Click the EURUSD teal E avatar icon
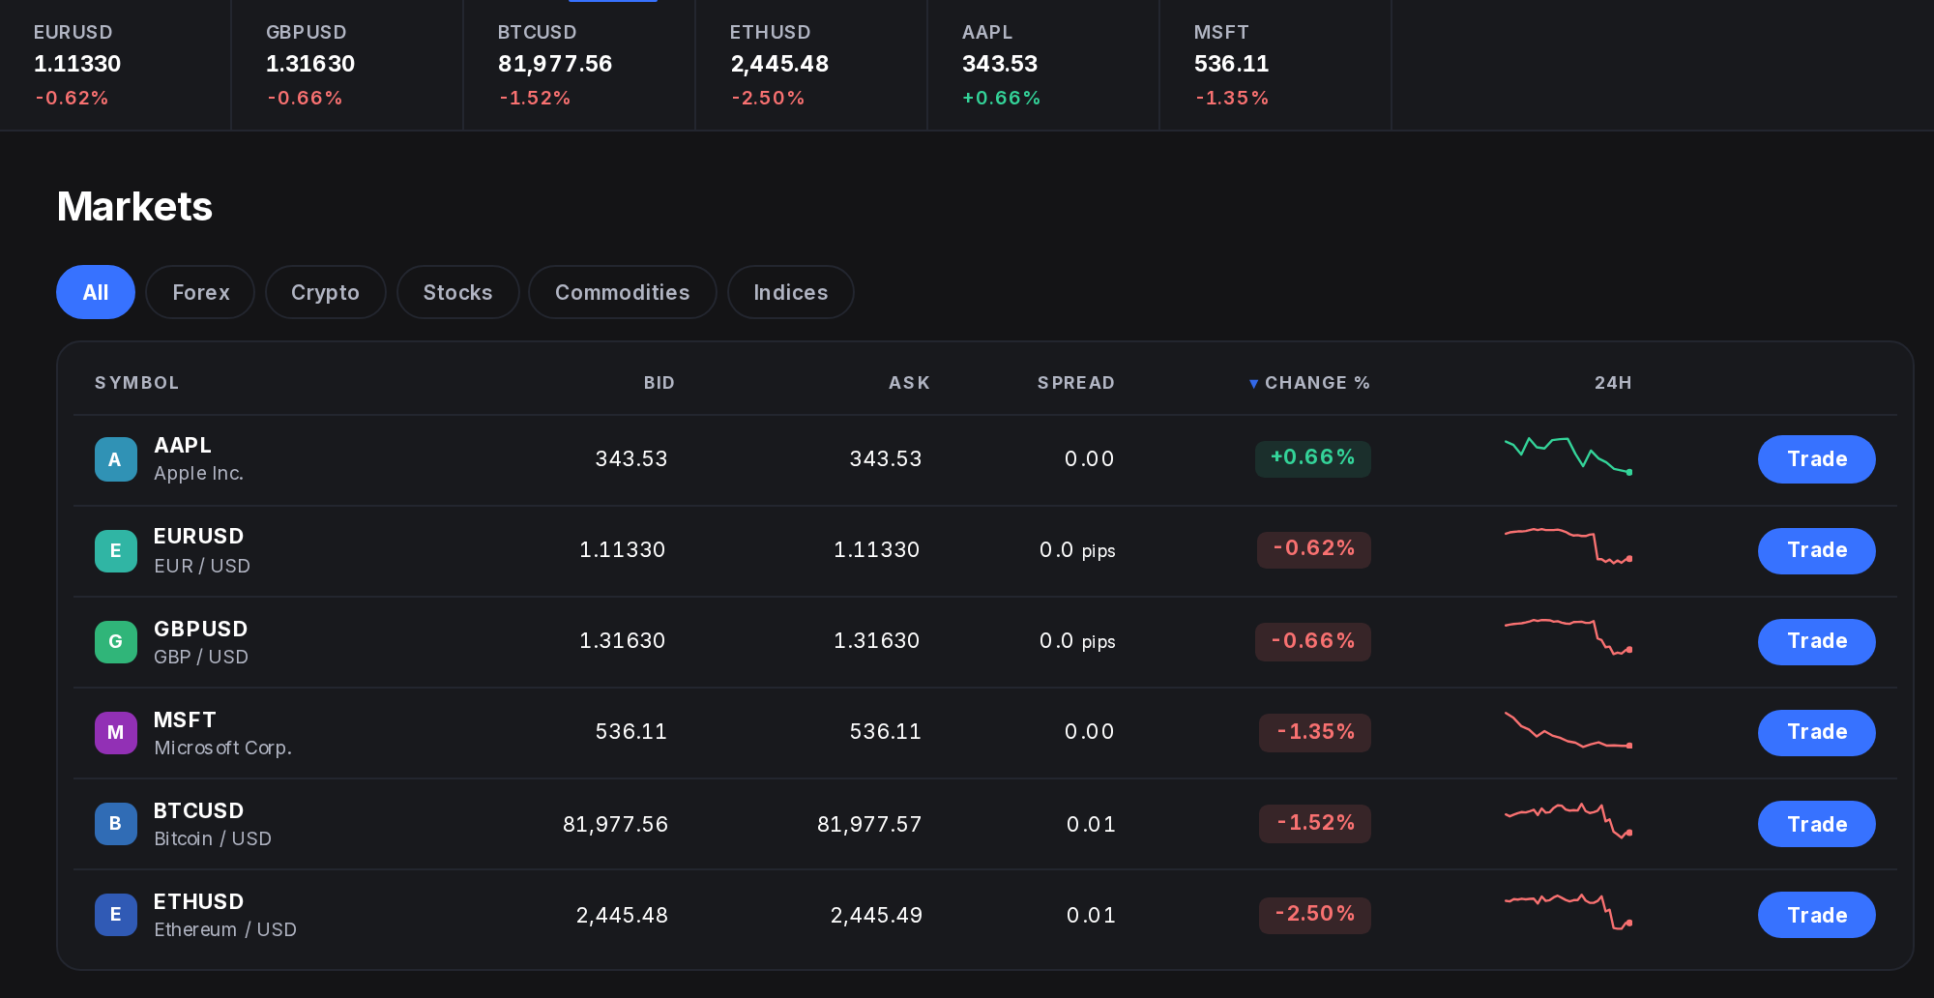This screenshot has height=998, width=1934. click(115, 550)
